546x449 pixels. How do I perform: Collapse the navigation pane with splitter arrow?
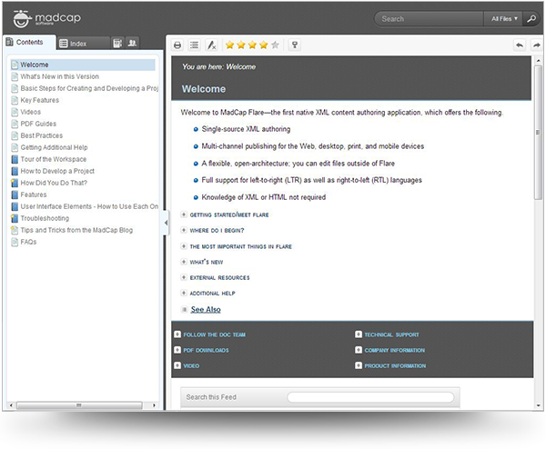pyautogui.click(x=167, y=223)
